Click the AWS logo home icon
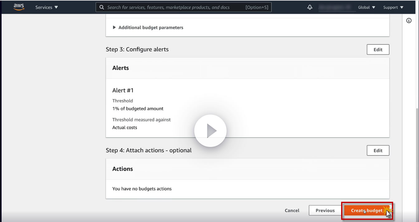Screen dimensions: 419x222 click(19, 7)
